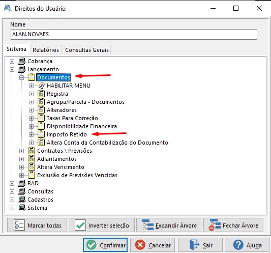Select the Registra label
This screenshot has height=253, width=271.
click(x=57, y=94)
